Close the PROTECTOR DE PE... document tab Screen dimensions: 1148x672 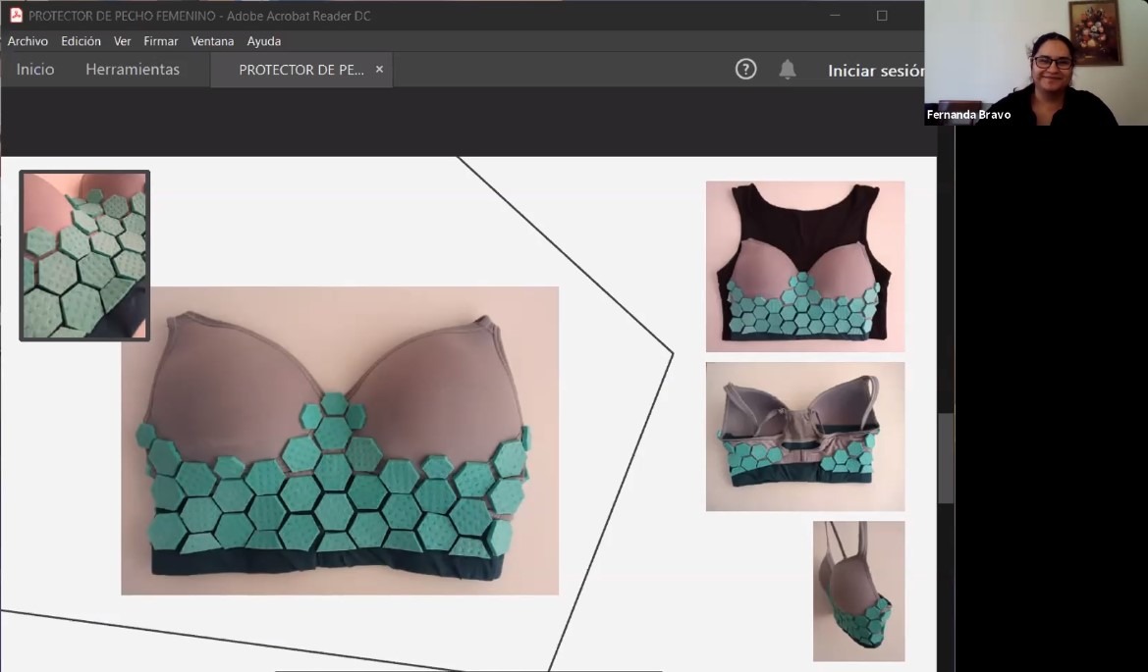379,70
